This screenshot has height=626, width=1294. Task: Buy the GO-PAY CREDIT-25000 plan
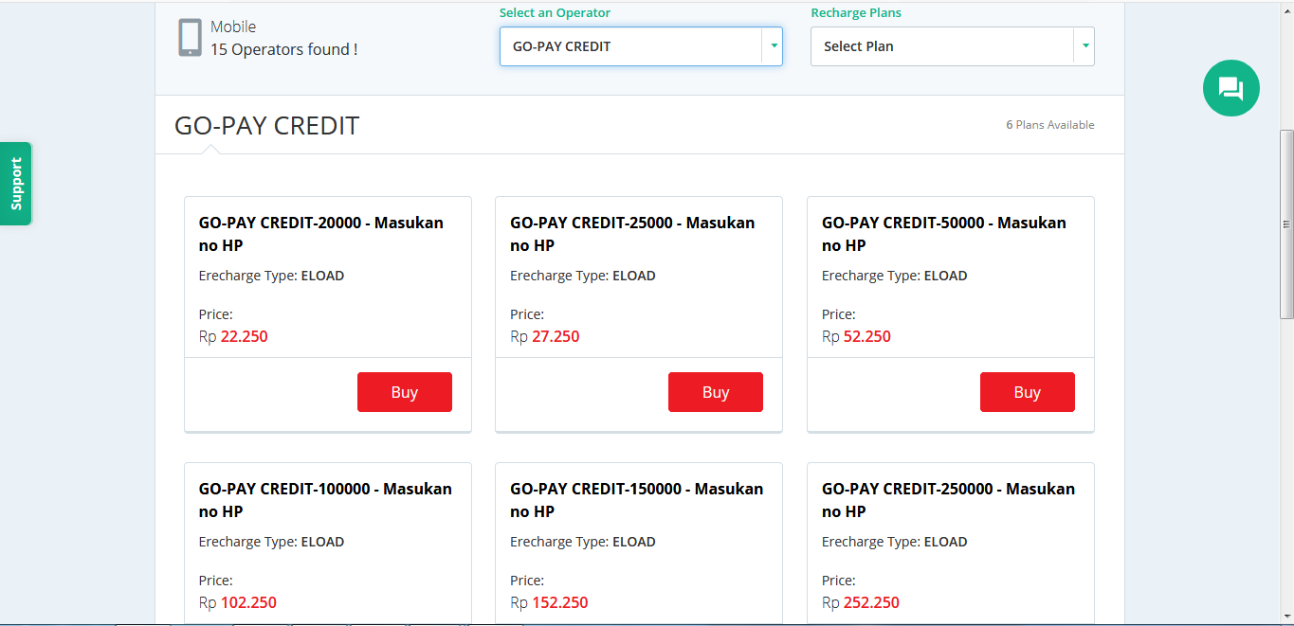(x=716, y=392)
